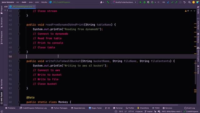Click the Copilot status icon in status bar
The image size is (200, 113).
tap(116, 111)
